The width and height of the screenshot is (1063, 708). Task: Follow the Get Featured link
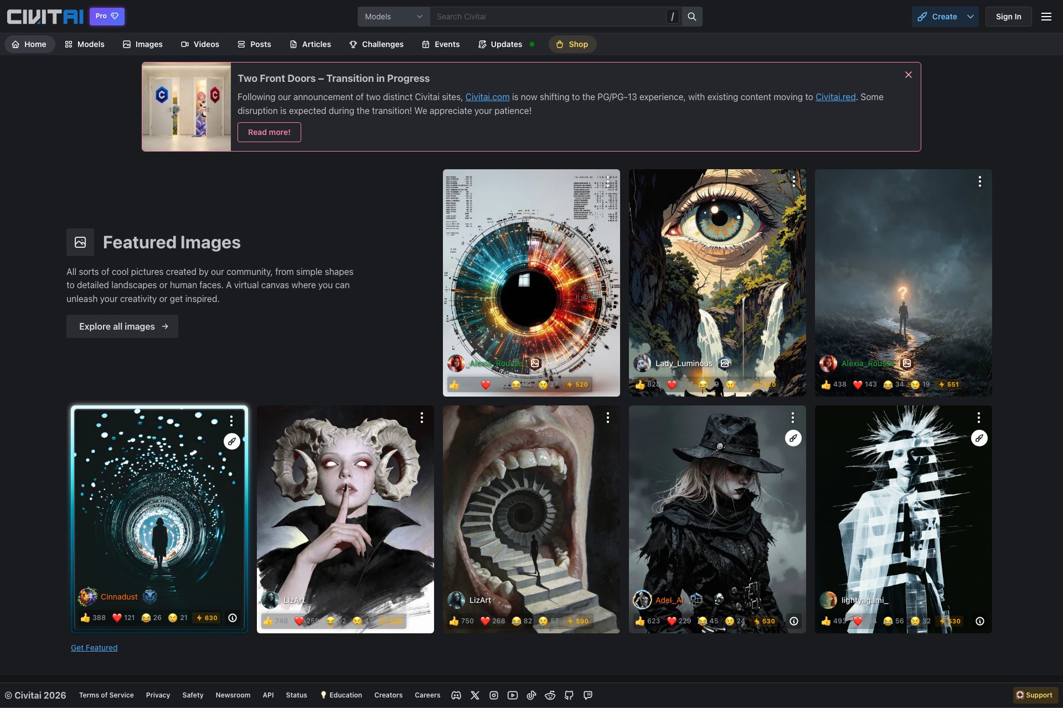pyautogui.click(x=94, y=648)
